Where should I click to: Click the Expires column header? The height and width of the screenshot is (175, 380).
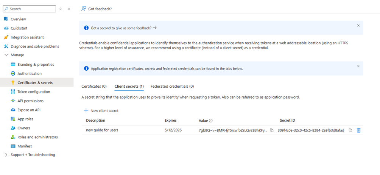coord(171,121)
